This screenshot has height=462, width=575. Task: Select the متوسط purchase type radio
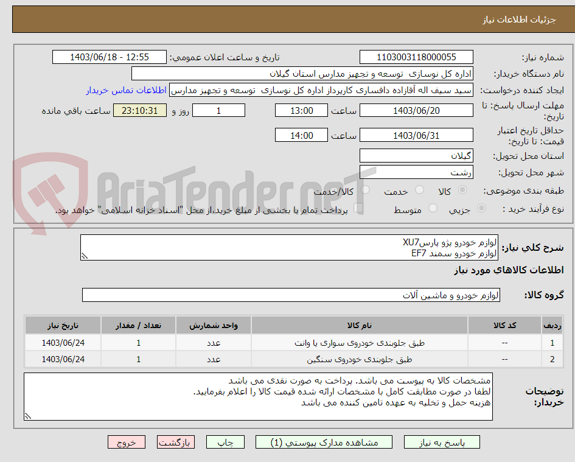(x=433, y=208)
